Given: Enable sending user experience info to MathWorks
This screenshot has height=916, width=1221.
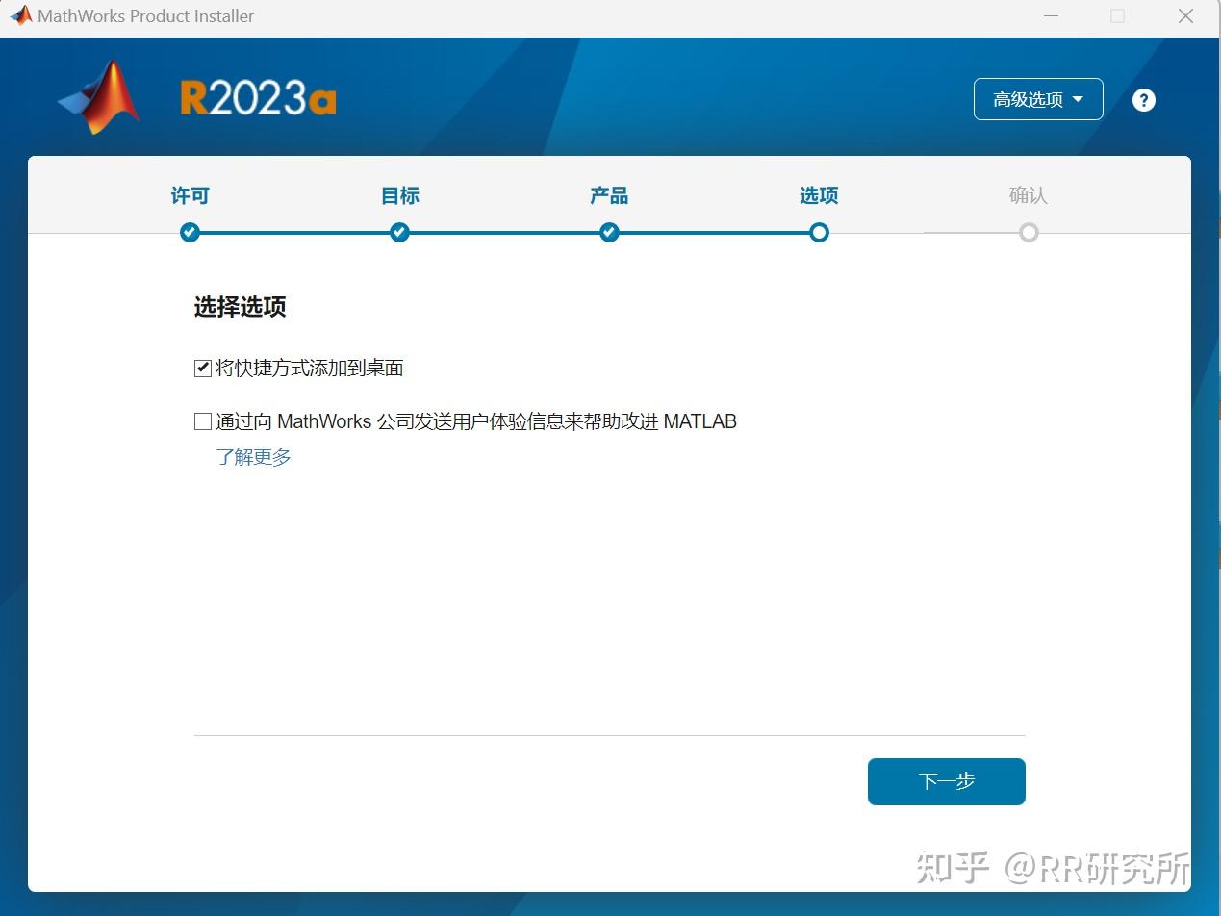Looking at the screenshot, I should [x=203, y=421].
